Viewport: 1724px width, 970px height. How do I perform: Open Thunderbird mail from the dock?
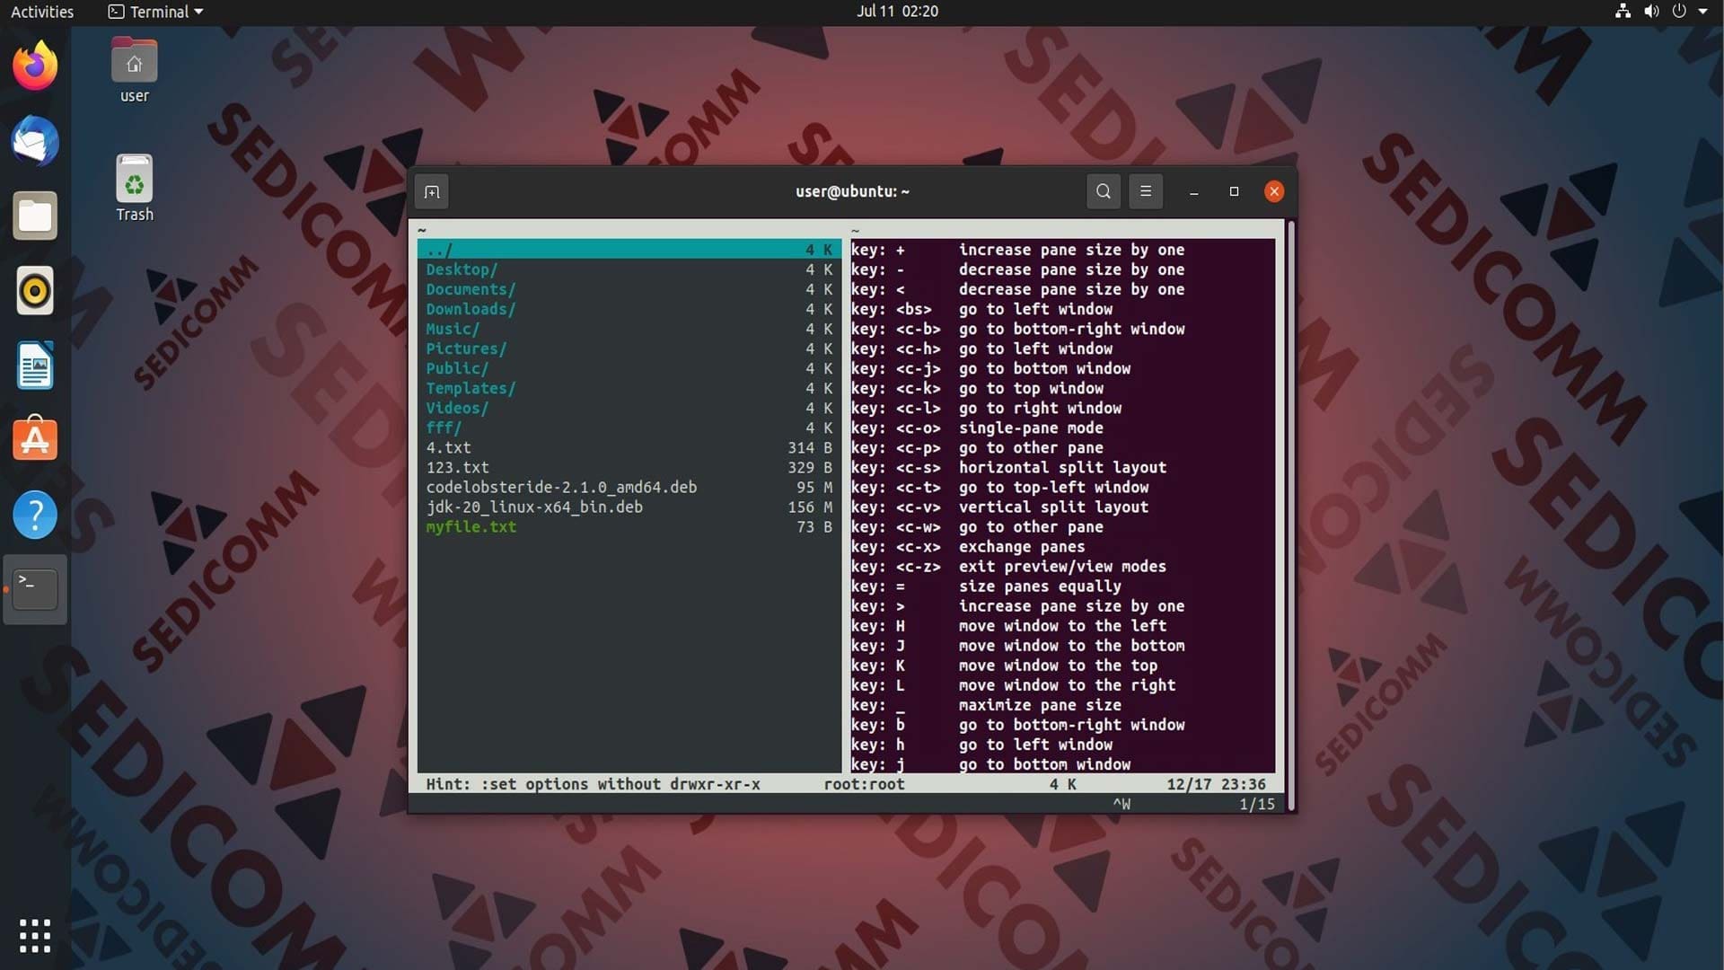click(35, 141)
